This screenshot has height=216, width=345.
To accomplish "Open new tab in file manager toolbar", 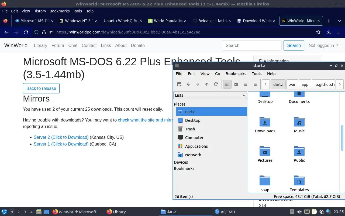I will (x=179, y=84).
